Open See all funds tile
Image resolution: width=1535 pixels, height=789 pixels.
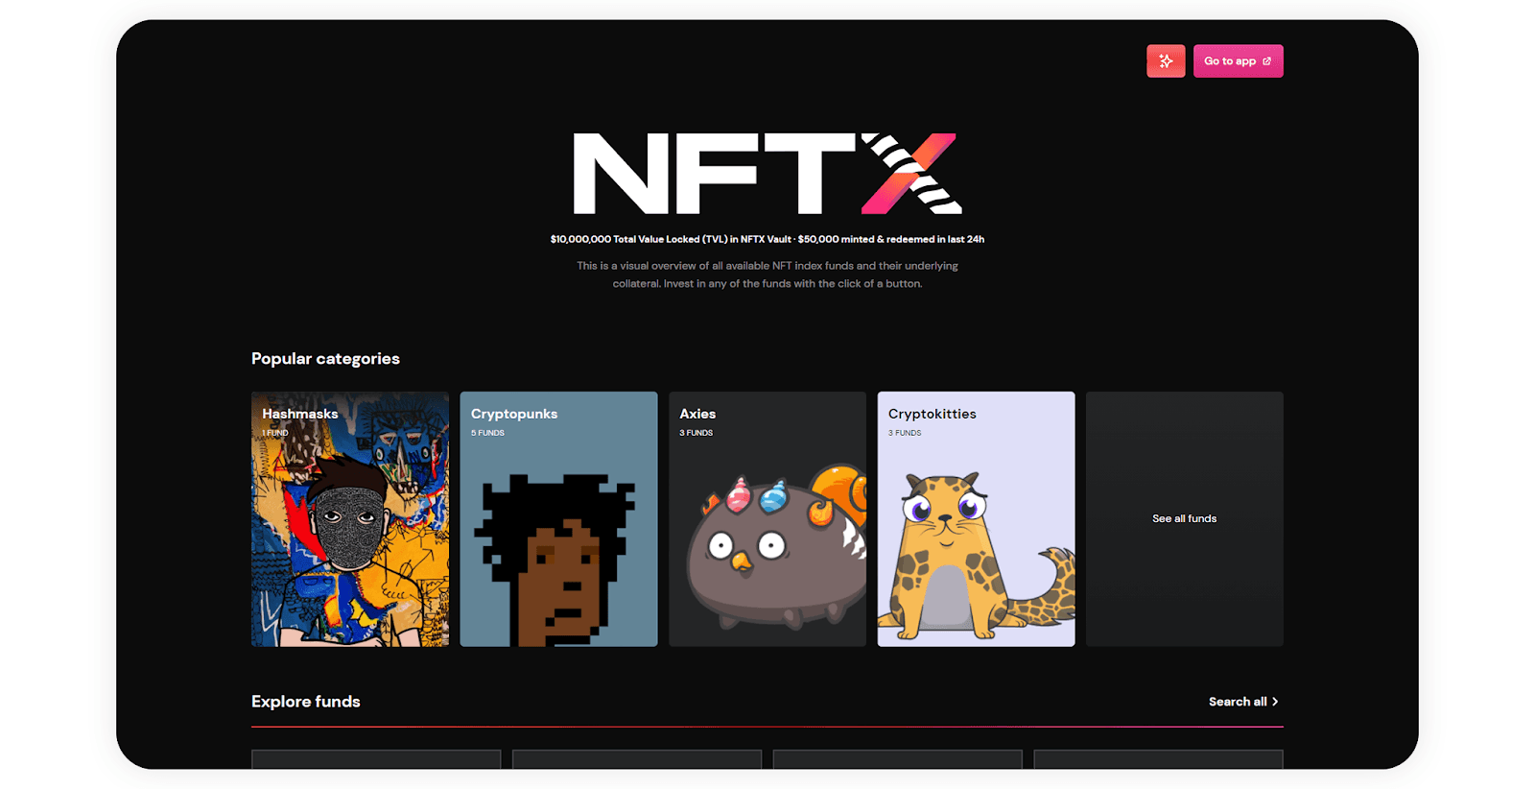coord(1184,518)
